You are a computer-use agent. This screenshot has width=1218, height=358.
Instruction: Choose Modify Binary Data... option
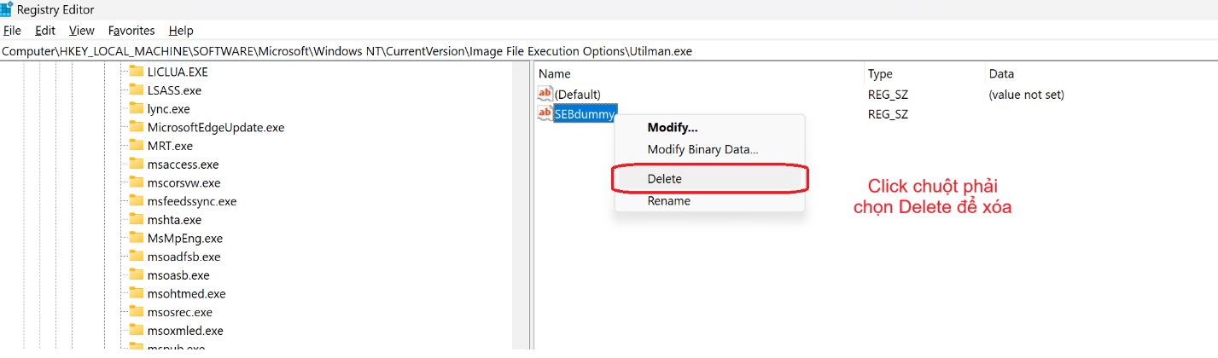coord(702,149)
